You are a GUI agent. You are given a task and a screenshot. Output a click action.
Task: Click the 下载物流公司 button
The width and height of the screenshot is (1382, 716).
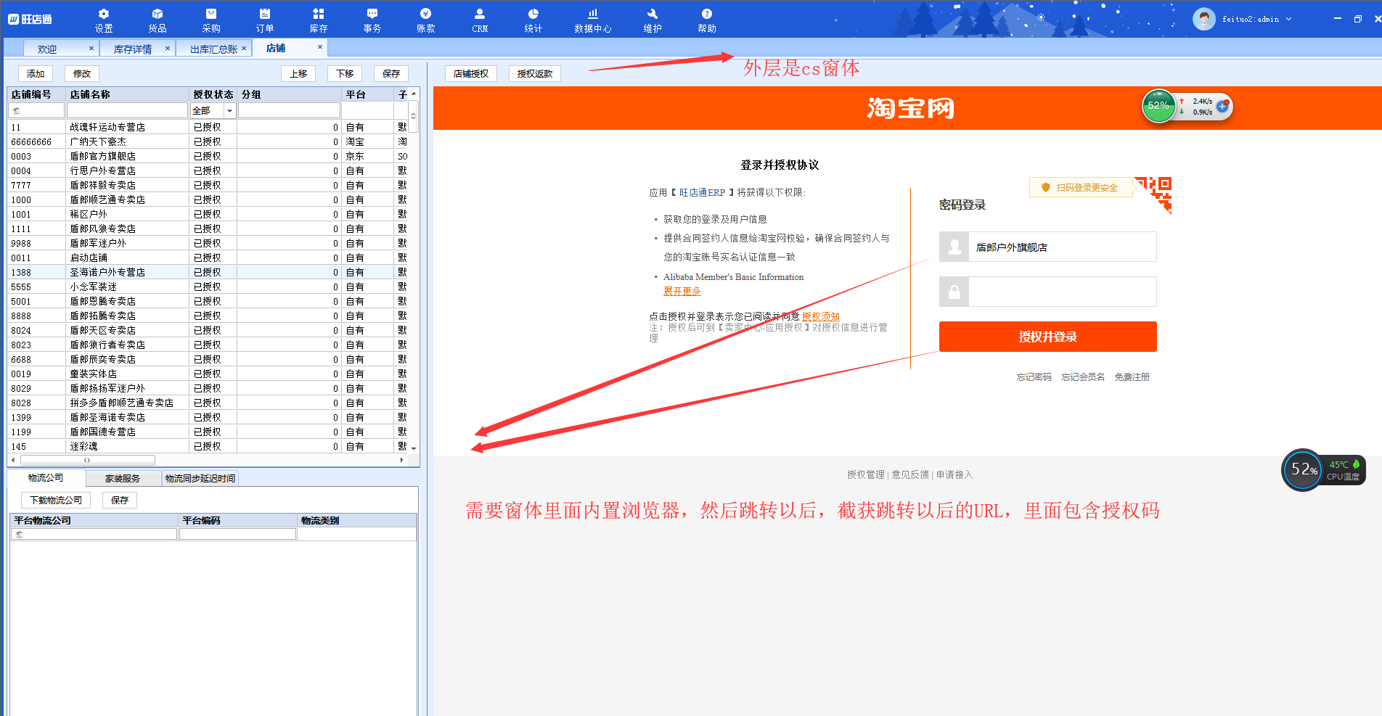click(x=56, y=500)
